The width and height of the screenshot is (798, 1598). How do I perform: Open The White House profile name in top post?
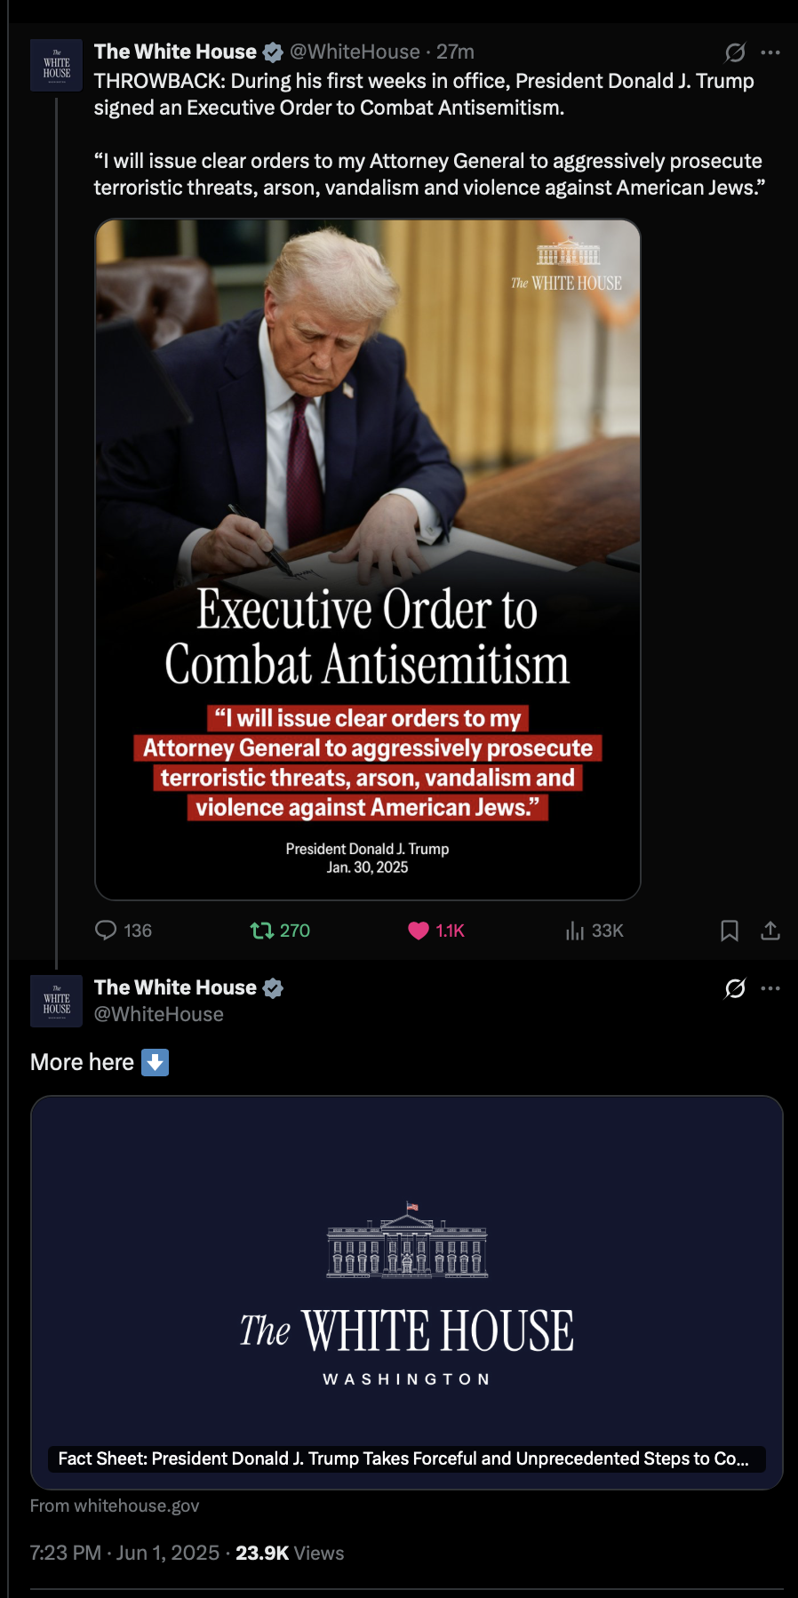[175, 52]
